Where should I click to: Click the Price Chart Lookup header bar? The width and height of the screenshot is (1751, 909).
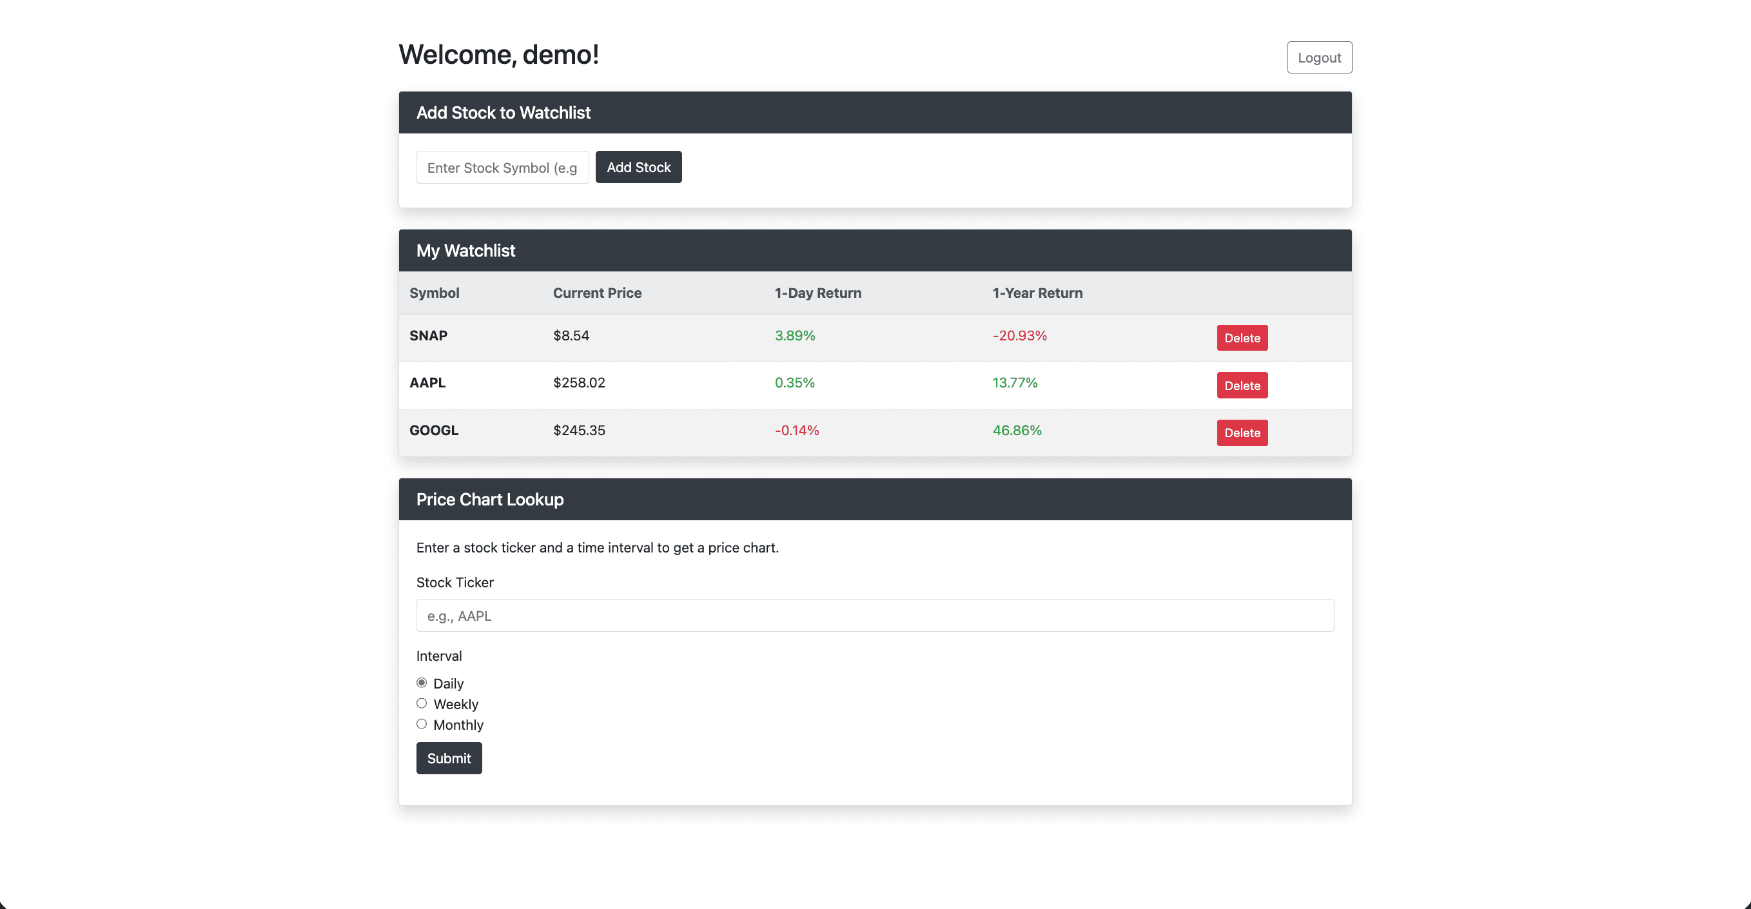pos(490,499)
